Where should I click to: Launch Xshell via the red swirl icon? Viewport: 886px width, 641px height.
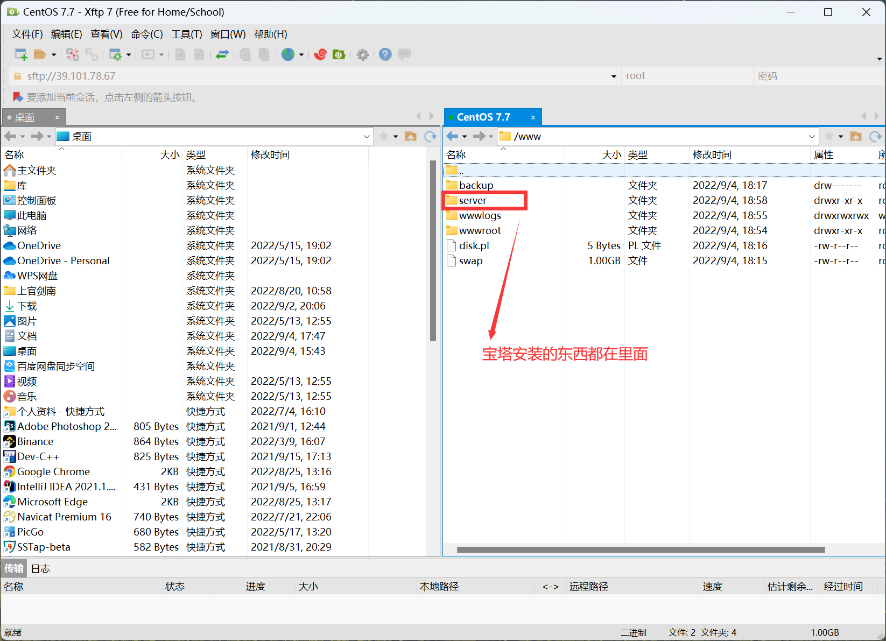point(320,54)
